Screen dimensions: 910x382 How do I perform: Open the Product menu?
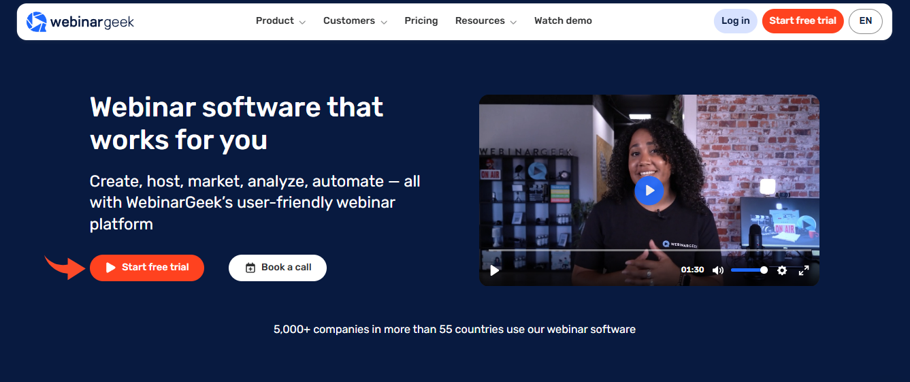pyautogui.click(x=280, y=21)
